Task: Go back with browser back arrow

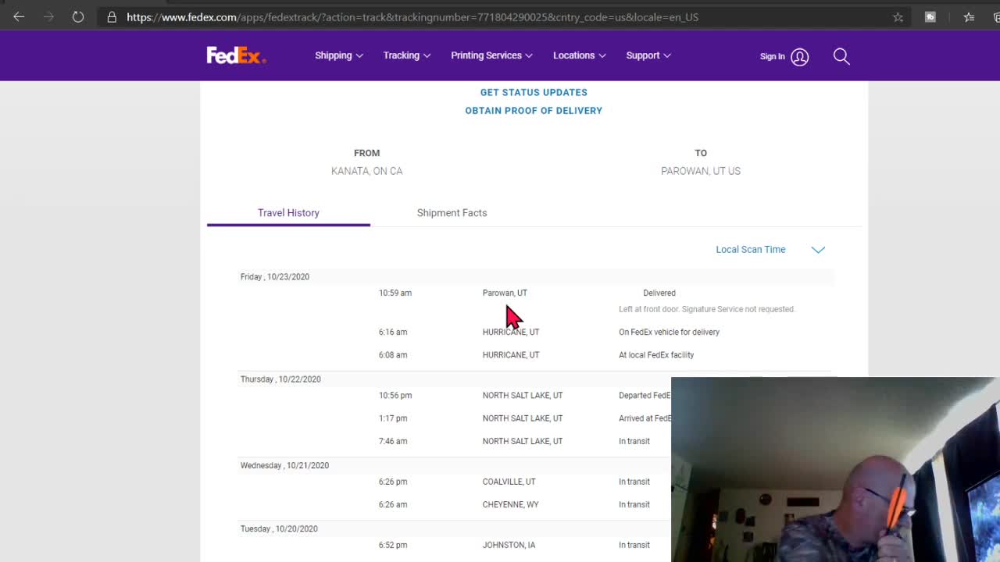Action: pos(19,16)
